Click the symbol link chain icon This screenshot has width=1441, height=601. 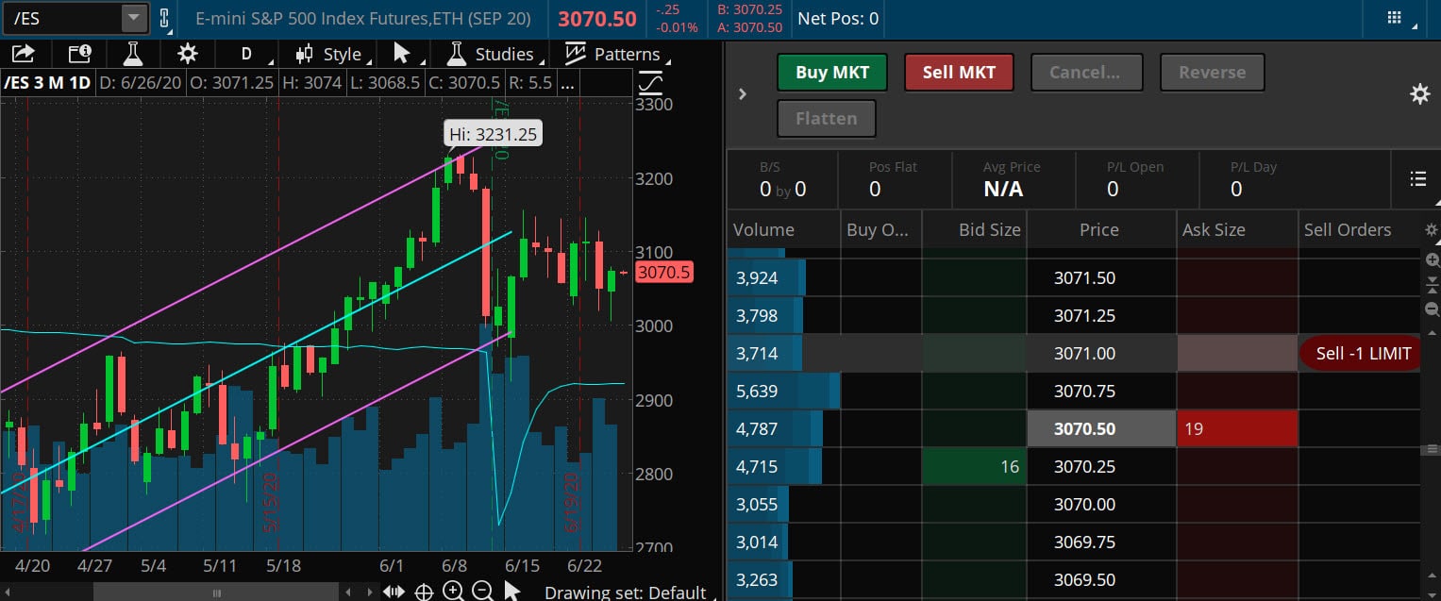164,18
